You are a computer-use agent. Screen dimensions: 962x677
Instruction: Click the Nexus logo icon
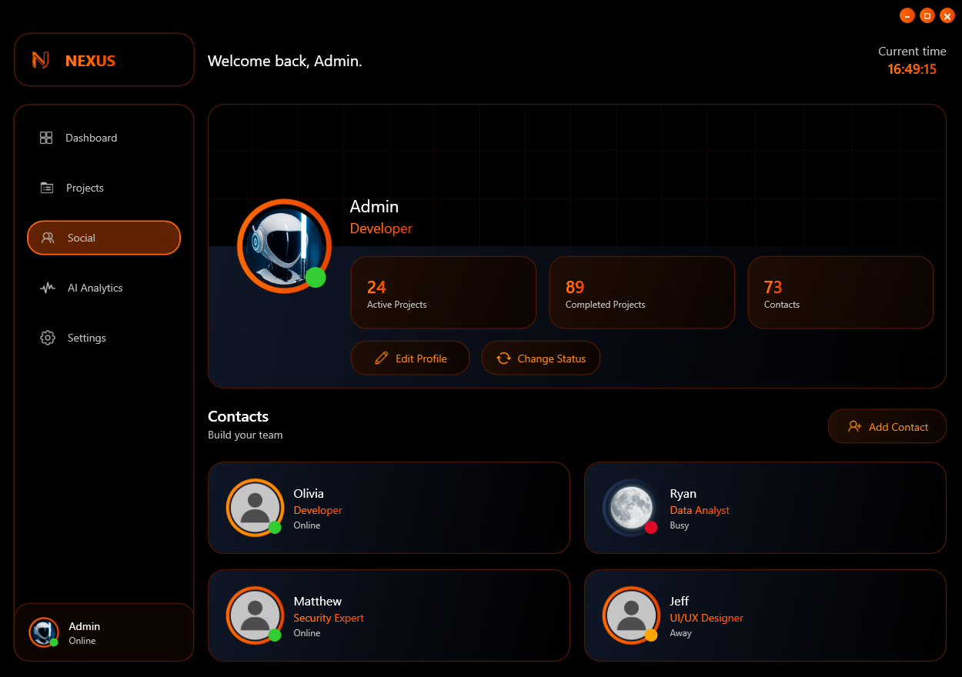coord(41,60)
